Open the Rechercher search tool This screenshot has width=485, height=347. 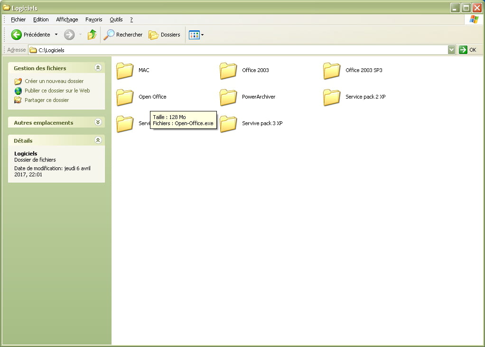coord(123,35)
